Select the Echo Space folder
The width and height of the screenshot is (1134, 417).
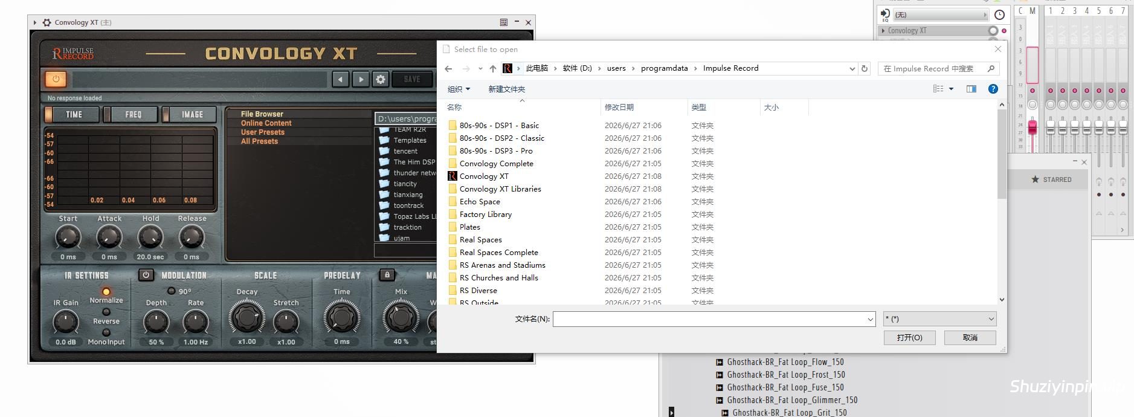pyautogui.click(x=479, y=201)
